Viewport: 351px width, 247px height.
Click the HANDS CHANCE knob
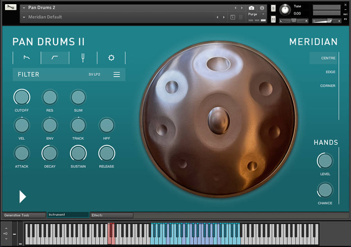click(325, 190)
